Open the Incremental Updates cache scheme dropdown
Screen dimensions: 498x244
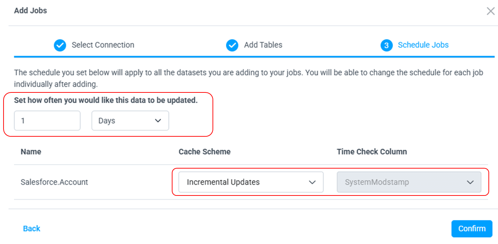(250, 182)
